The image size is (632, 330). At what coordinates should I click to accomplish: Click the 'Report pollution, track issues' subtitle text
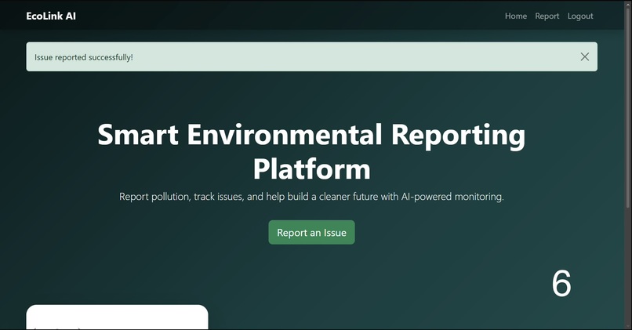[x=311, y=197]
